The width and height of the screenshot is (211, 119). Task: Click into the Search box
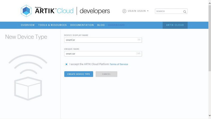point(171,11)
